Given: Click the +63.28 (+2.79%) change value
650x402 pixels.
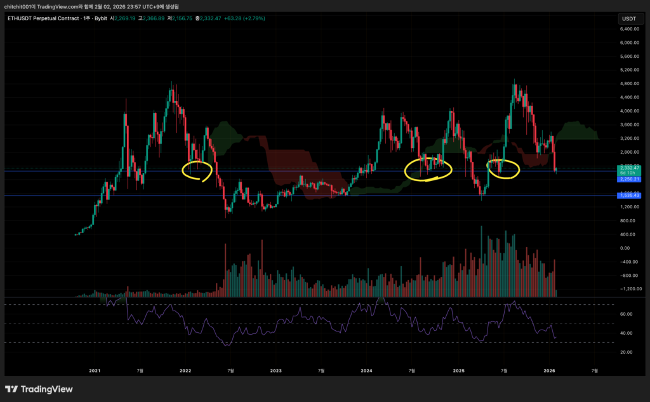Looking at the screenshot, I should click(244, 18).
